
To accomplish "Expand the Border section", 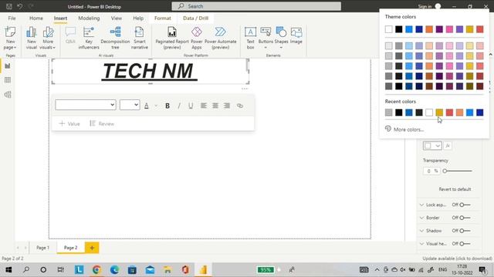I will 422,218.
